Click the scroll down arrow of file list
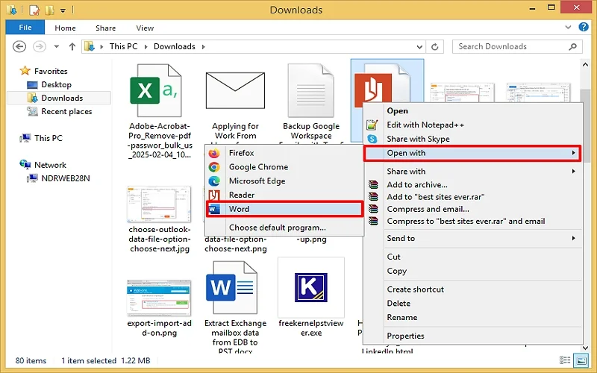Image resolution: width=597 pixels, height=373 pixels. [585, 348]
